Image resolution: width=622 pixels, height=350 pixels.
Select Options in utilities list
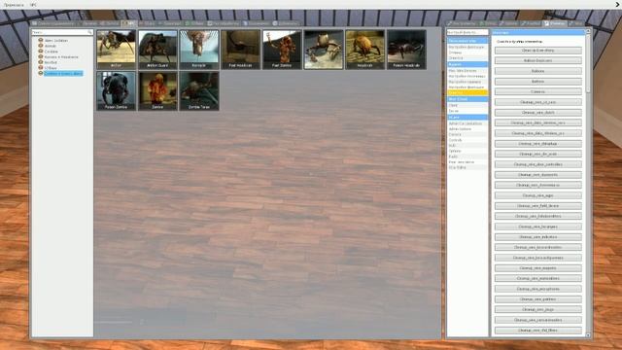point(467,152)
